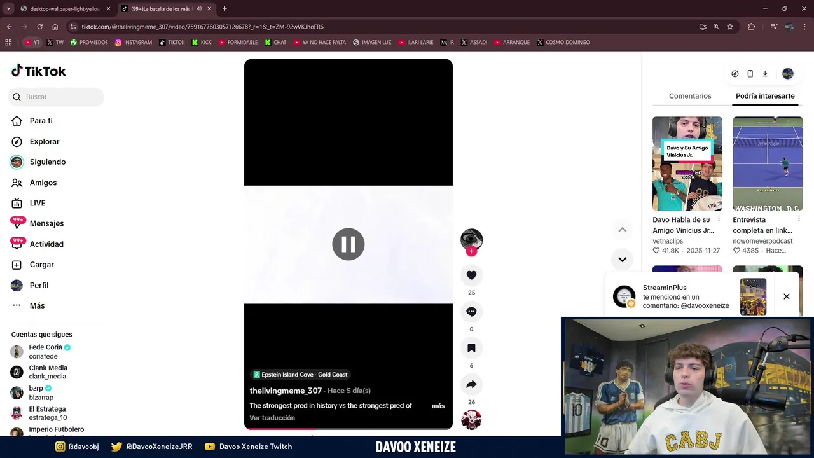Click Ver traducción link
The image size is (814, 458).
click(272, 418)
